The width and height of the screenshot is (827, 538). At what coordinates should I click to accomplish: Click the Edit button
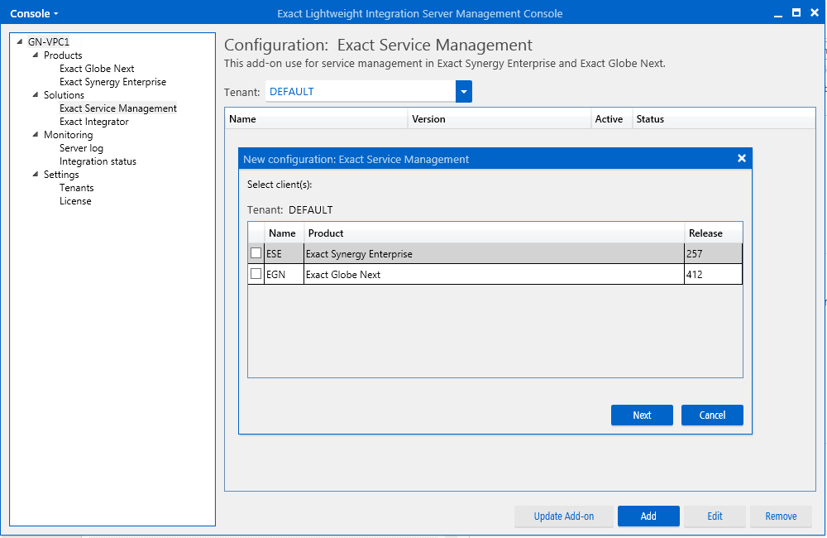click(x=715, y=516)
